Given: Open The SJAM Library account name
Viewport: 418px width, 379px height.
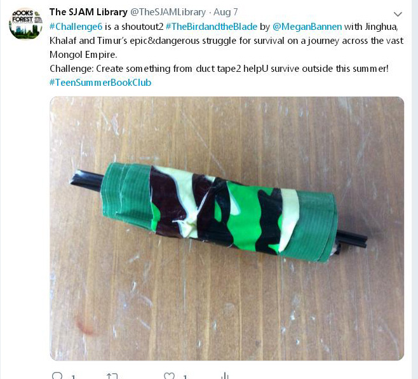Looking at the screenshot, I should tap(88, 12).
